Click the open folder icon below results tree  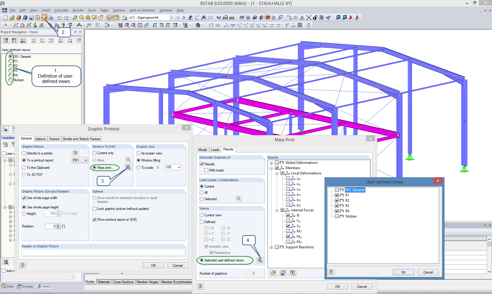point(273,273)
